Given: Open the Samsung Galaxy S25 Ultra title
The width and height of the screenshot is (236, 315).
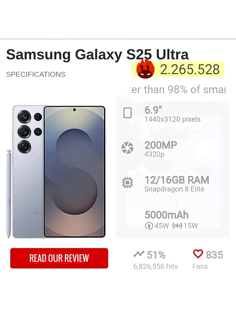Looking at the screenshot, I should (98, 54).
